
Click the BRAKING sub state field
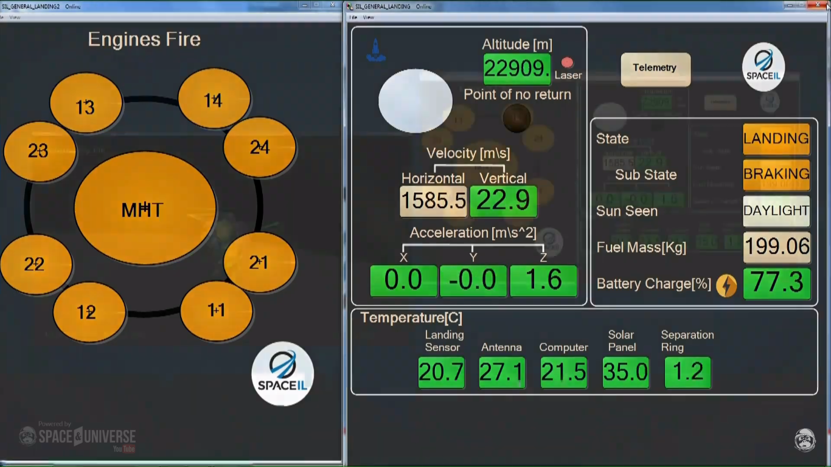coord(776,175)
